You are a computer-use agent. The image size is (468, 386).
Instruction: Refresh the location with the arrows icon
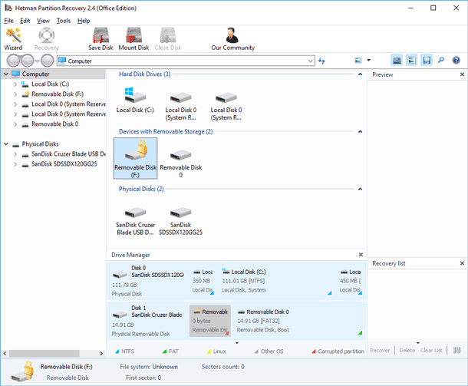321,61
